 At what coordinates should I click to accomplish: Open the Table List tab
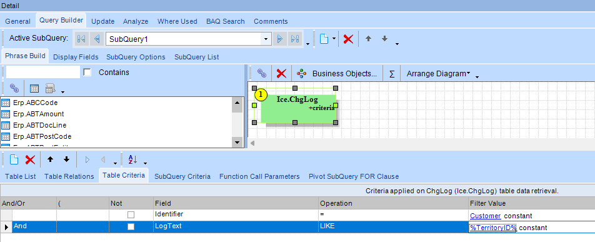pyautogui.click(x=21, y=176)
